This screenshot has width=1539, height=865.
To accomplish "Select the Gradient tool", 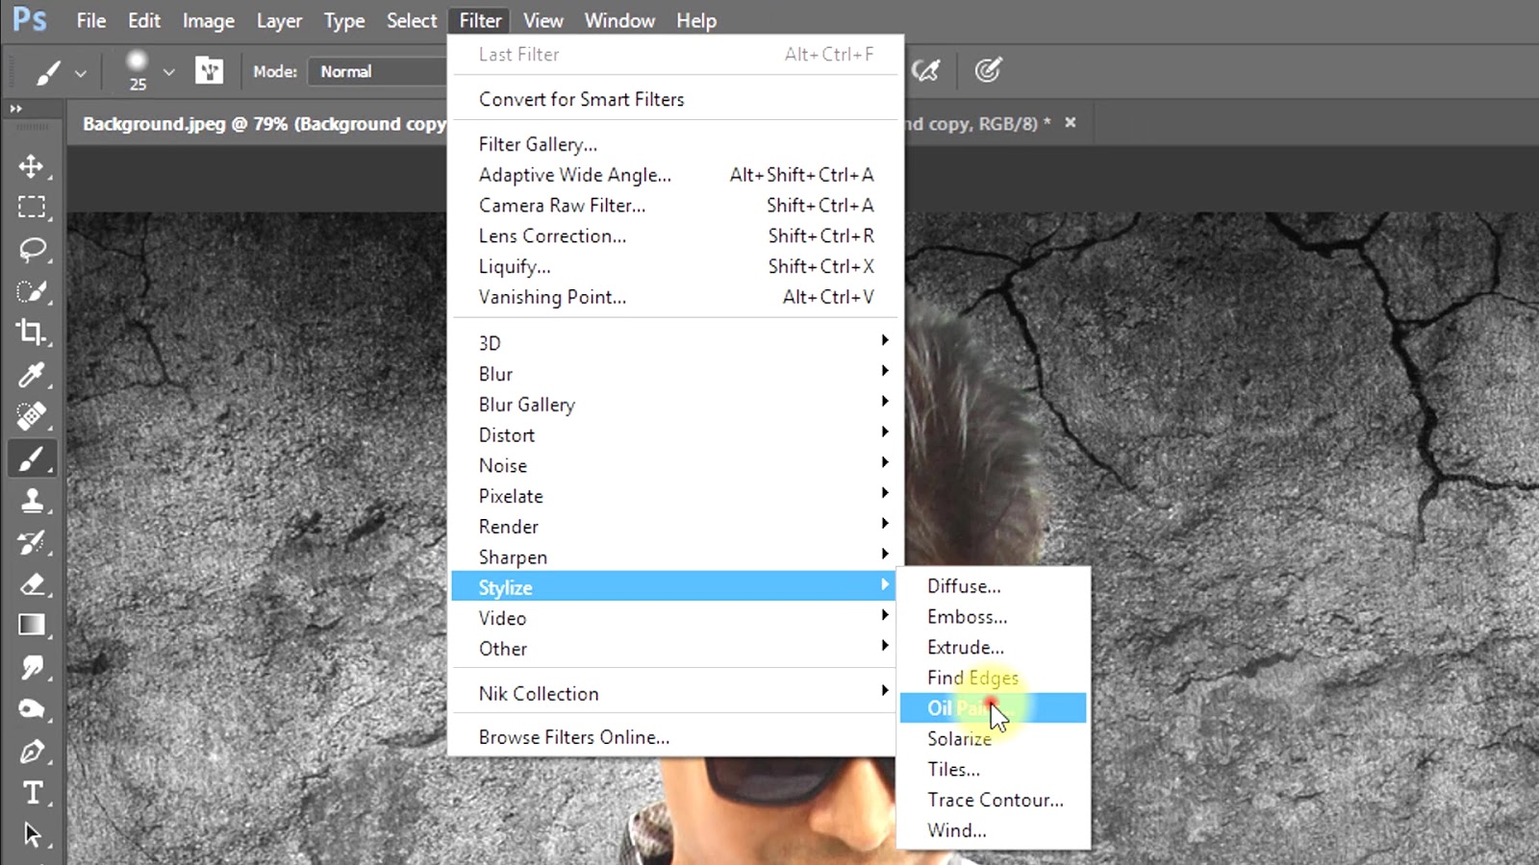I will point(31,626).
